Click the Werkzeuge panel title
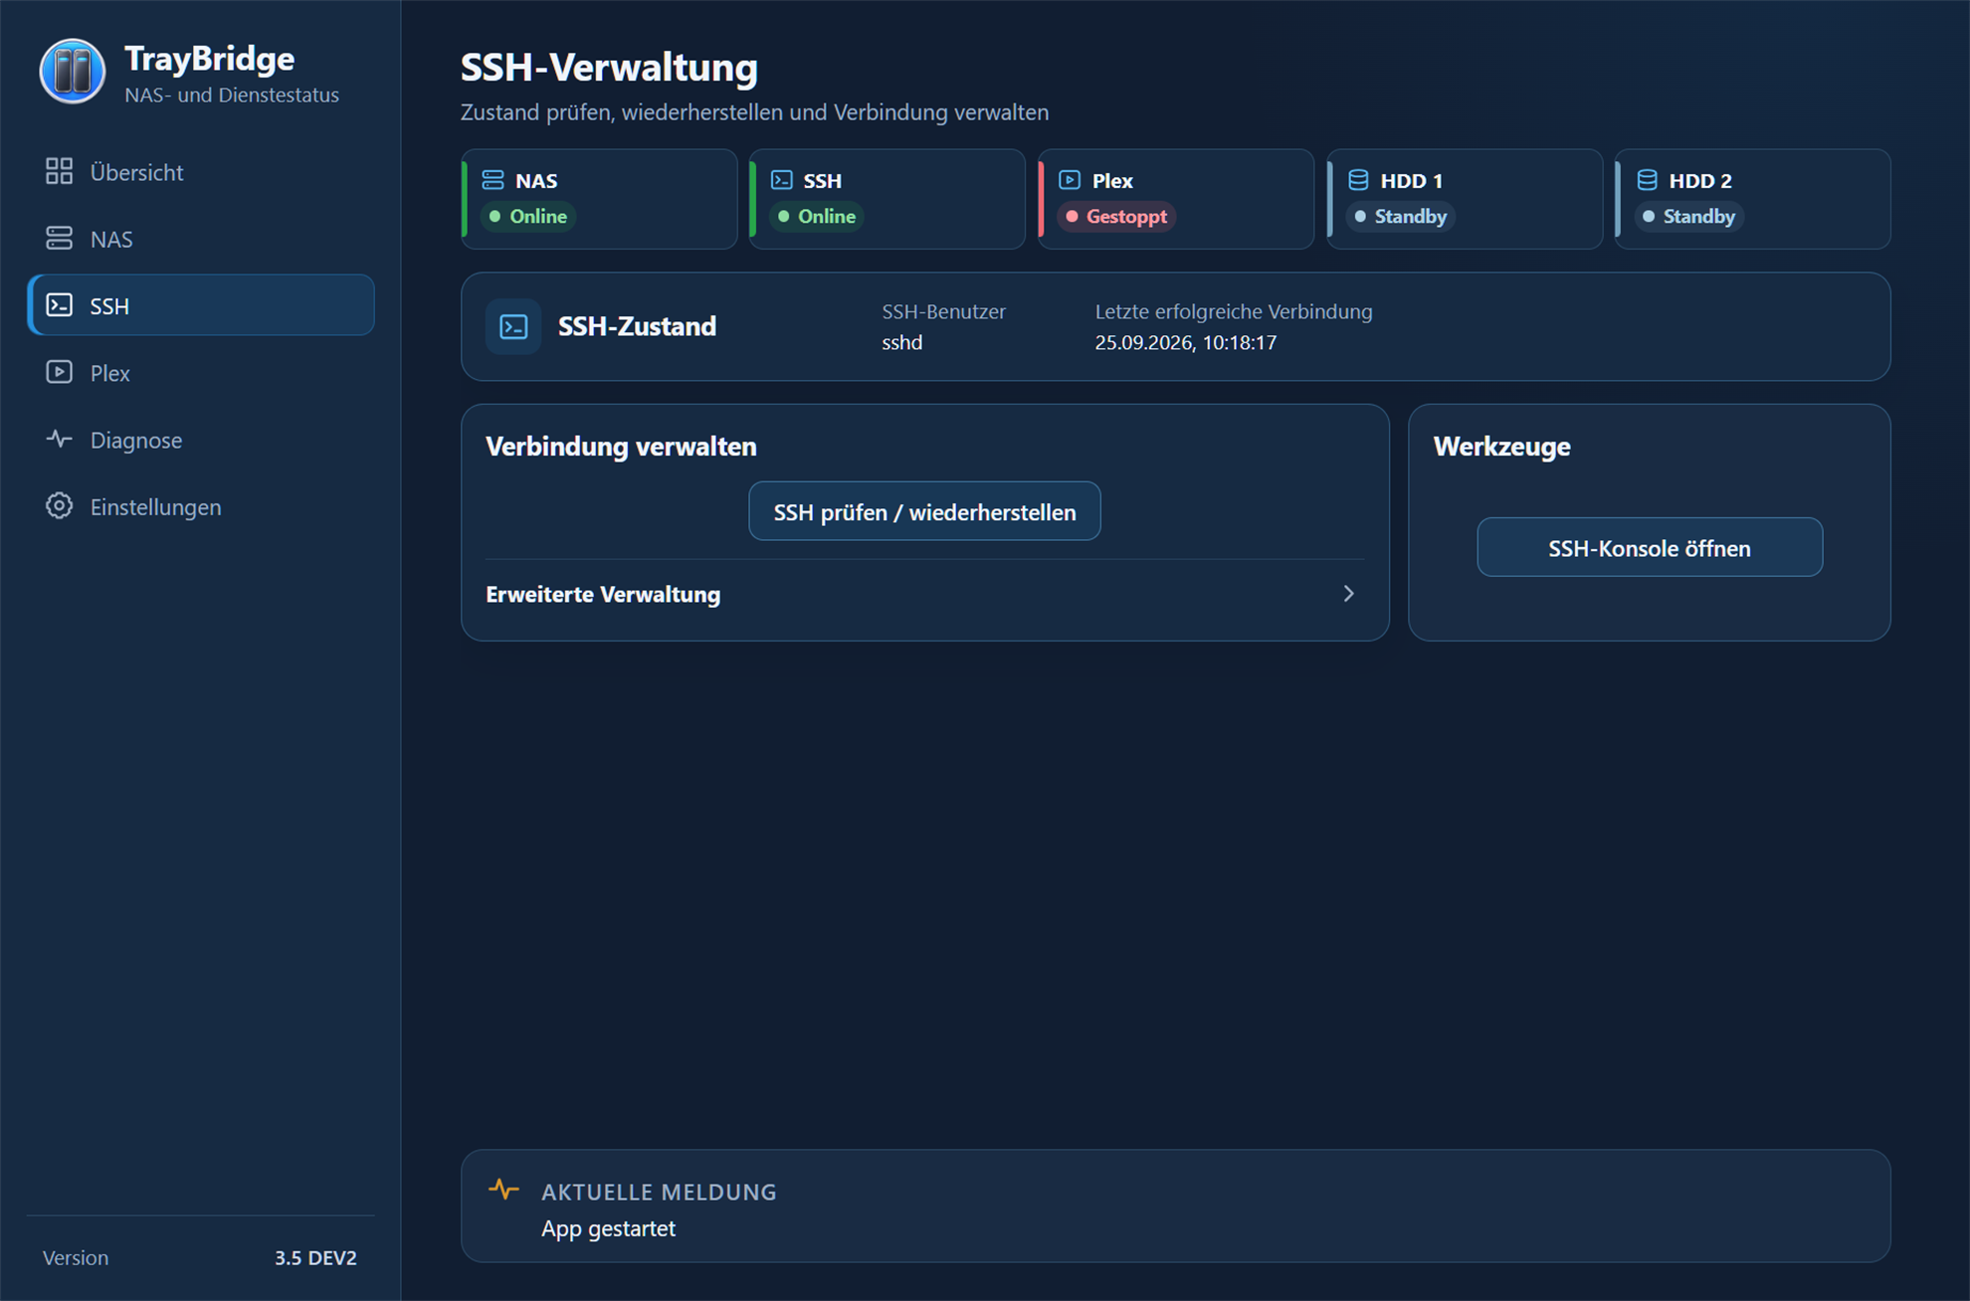Image resolution: width=1970 pixels, height=1301 pixels. point(1501,447)
